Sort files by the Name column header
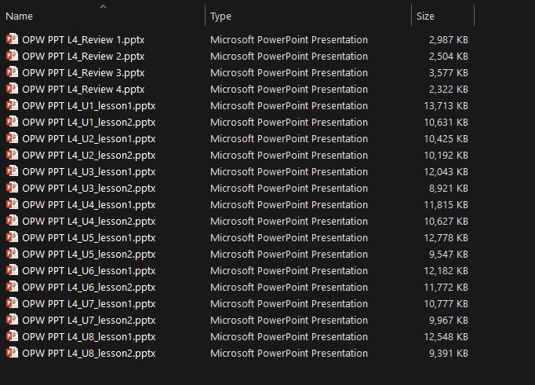 tap(19, 16)
